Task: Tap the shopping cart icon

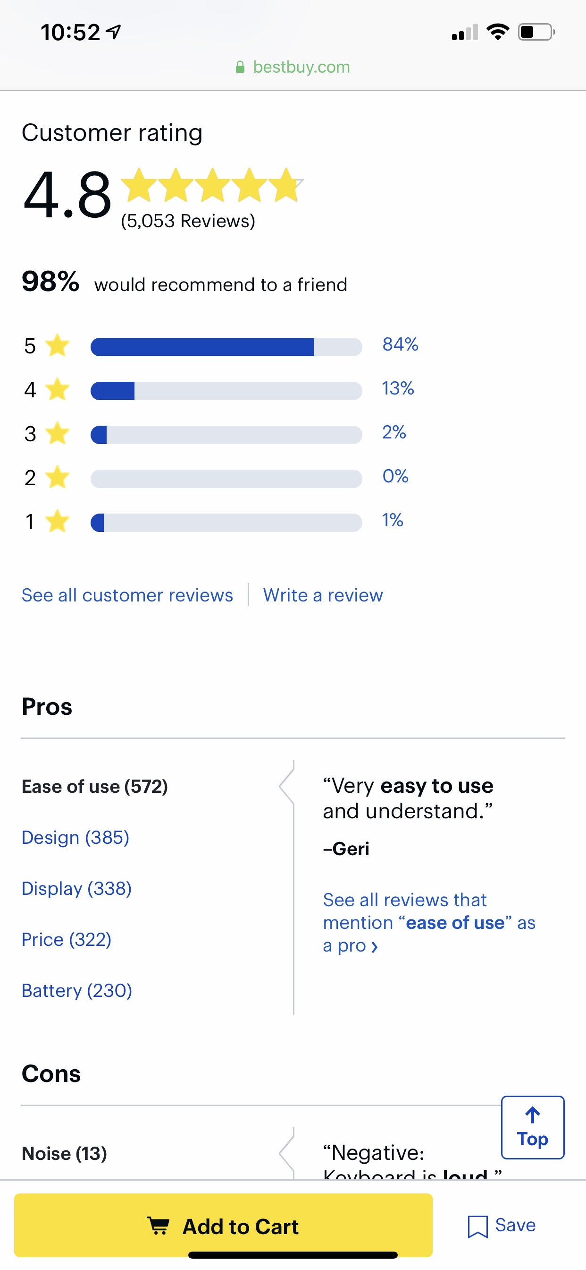Action: (x=158, y=1226)
